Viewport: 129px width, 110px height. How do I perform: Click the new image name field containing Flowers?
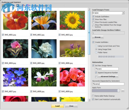coord(107,69)
